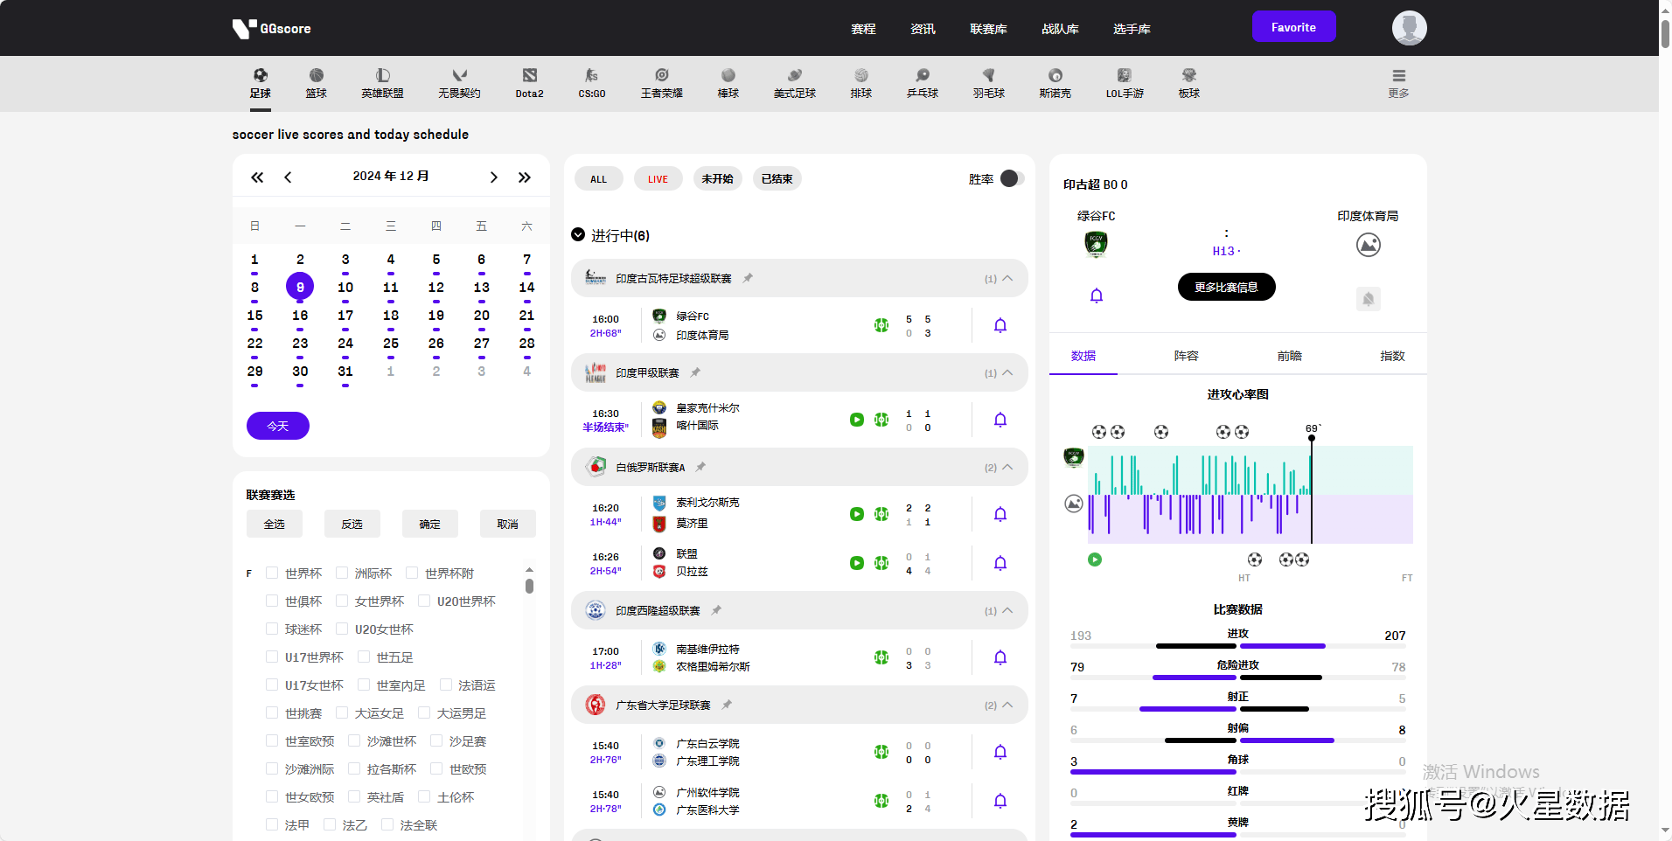Collapse the 印度西隆超级联赛 group
This screenshot has height=841, width=1672.
(x=1007, y=610)
